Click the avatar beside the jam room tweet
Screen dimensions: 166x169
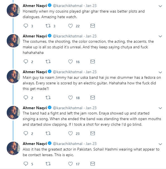[13, 113]
